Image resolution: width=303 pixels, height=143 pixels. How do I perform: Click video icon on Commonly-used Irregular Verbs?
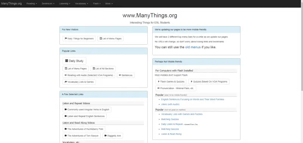point(66,109)
